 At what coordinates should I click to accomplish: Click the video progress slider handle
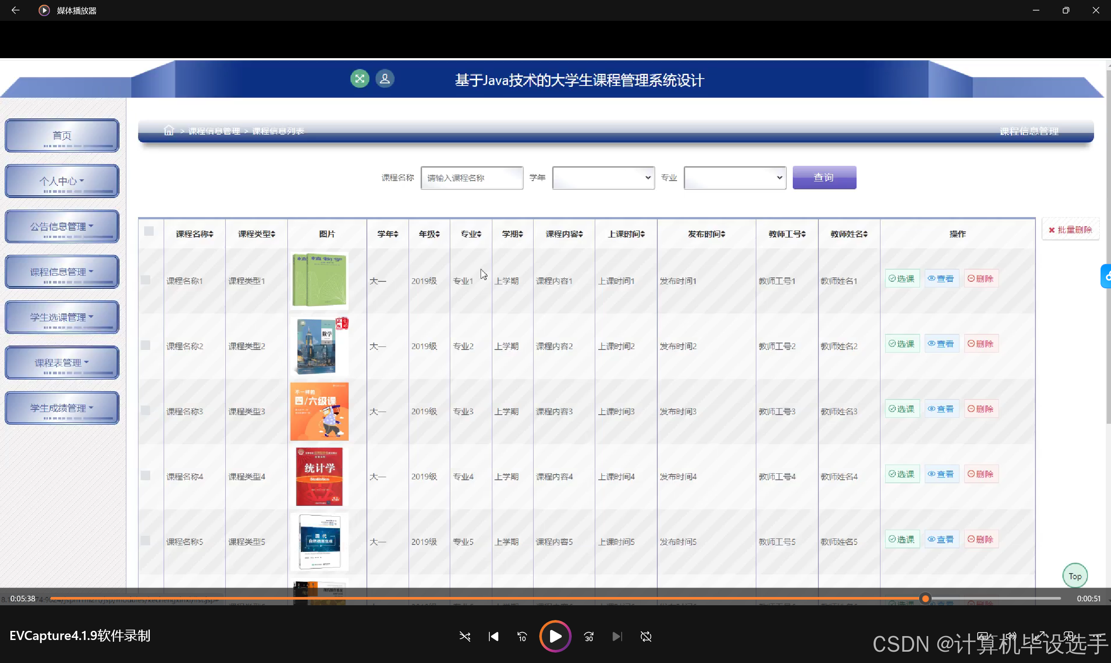tap(925, 598)
